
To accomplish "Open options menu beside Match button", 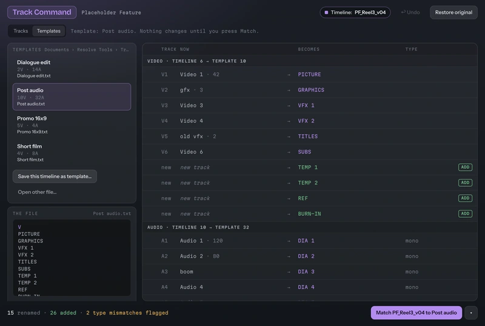I will [471, 313].
